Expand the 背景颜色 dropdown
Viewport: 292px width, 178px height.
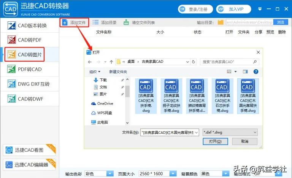click(x=226, y=174)
